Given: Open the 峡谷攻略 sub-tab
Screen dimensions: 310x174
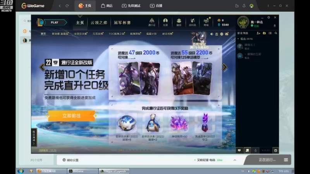Looking at the screenshot, I should [x=167, y=34].
